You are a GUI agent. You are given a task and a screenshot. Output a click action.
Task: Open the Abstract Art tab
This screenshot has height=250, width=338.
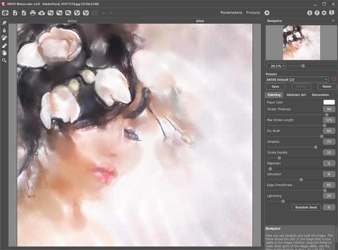296,95
